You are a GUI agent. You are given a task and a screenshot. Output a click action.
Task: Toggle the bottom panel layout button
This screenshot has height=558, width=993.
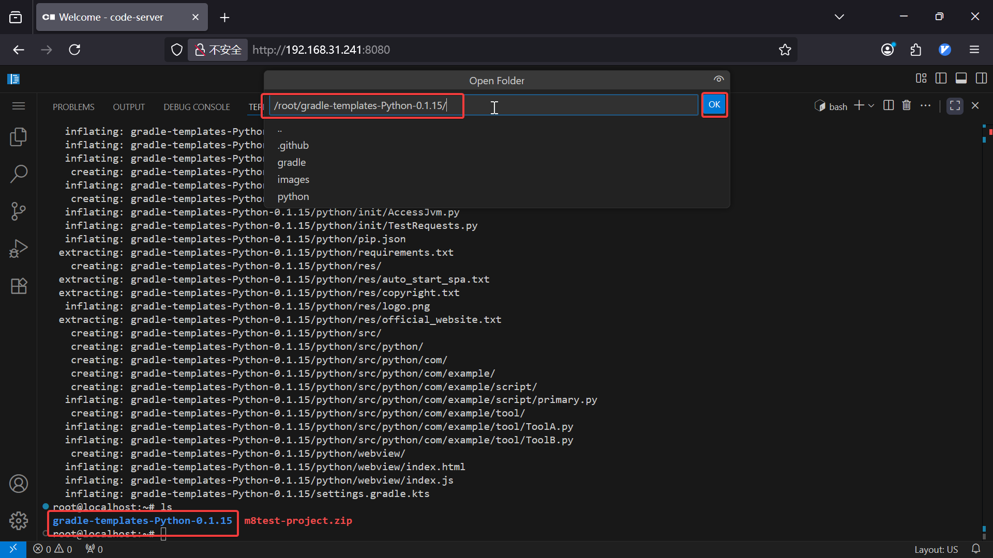[961, 79]
